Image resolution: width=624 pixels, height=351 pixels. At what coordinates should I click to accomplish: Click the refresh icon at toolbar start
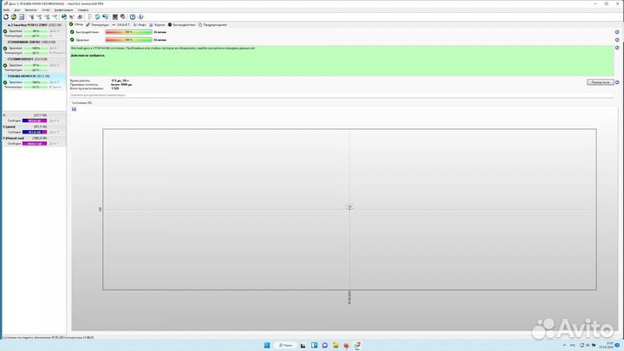point(6,16)
